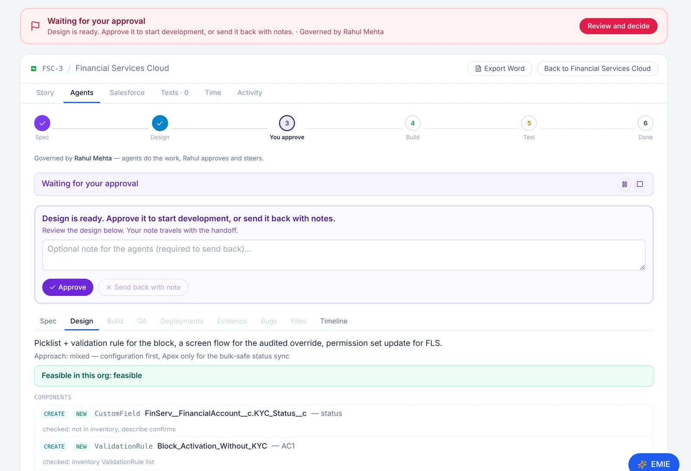Open the completed Design step circle
This screenshot has height=471, width=691.
point(160,123)
